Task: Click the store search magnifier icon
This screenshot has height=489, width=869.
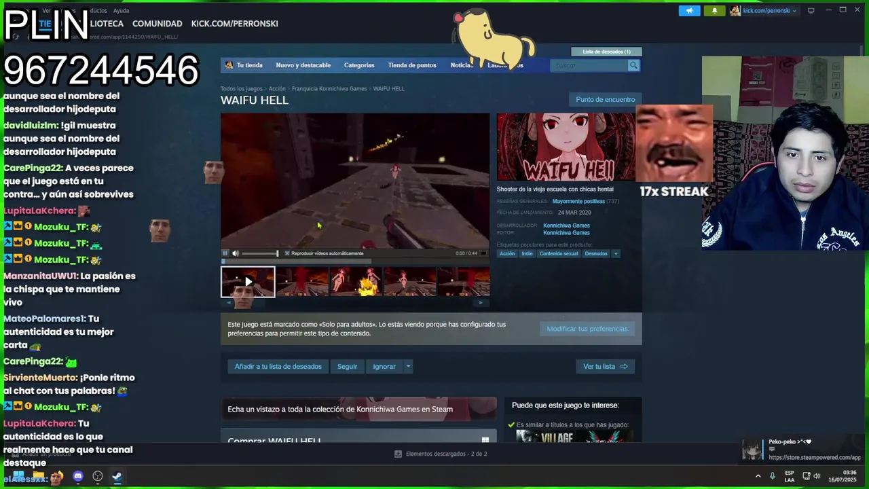Action: (633, 65)
